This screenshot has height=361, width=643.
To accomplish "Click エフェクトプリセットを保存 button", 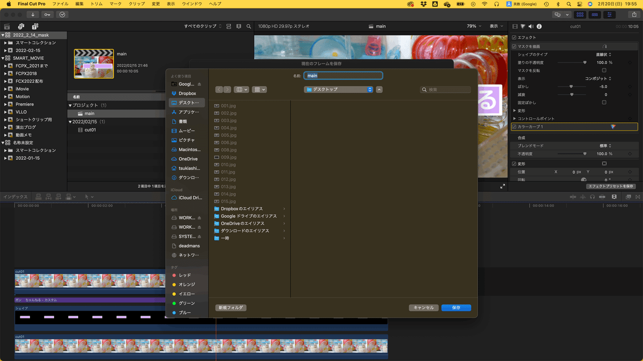I will click(611, 186).
